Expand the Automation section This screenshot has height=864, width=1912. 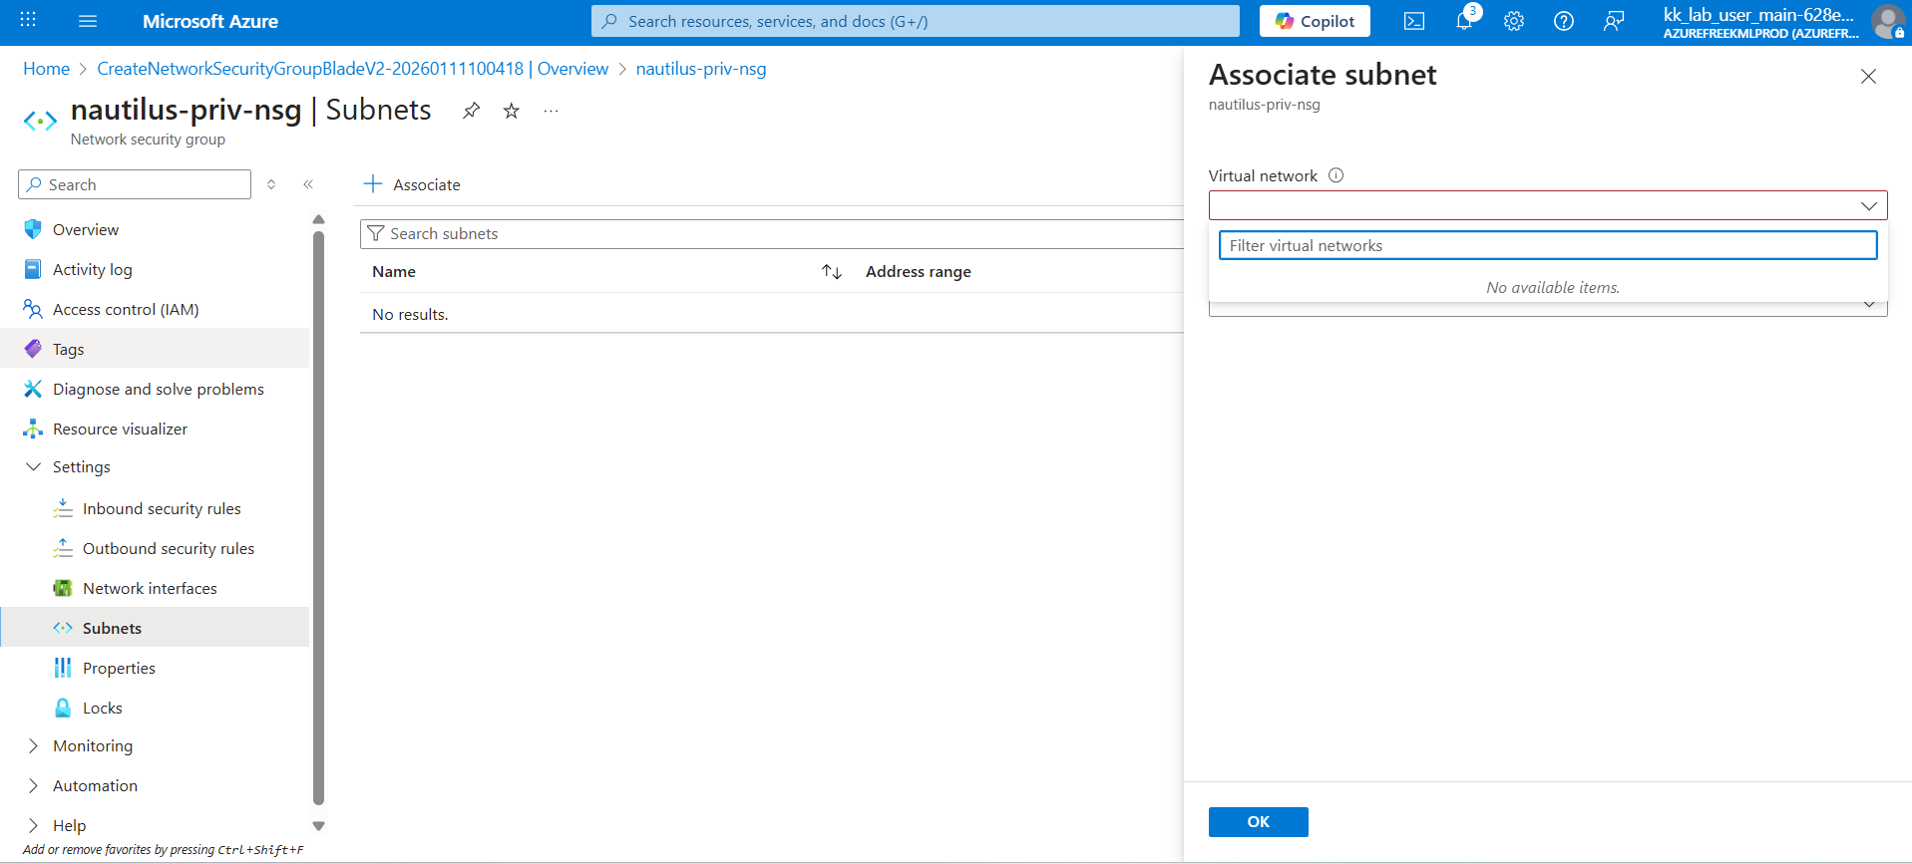(33, 785)
